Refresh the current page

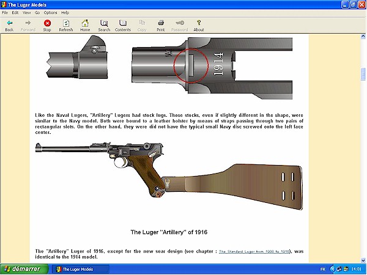point(66,26)
